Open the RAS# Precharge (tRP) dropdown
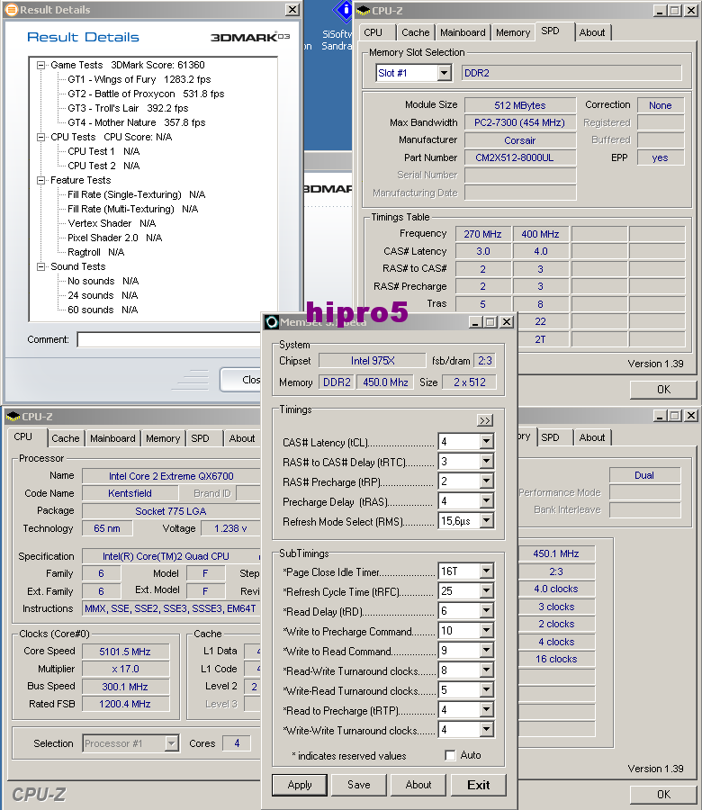Viewport: 702px width, 810px height. click(x=486, y=481)
